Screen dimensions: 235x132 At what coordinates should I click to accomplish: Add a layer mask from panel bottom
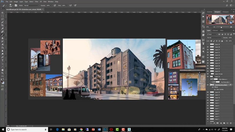tap(217, 123)
